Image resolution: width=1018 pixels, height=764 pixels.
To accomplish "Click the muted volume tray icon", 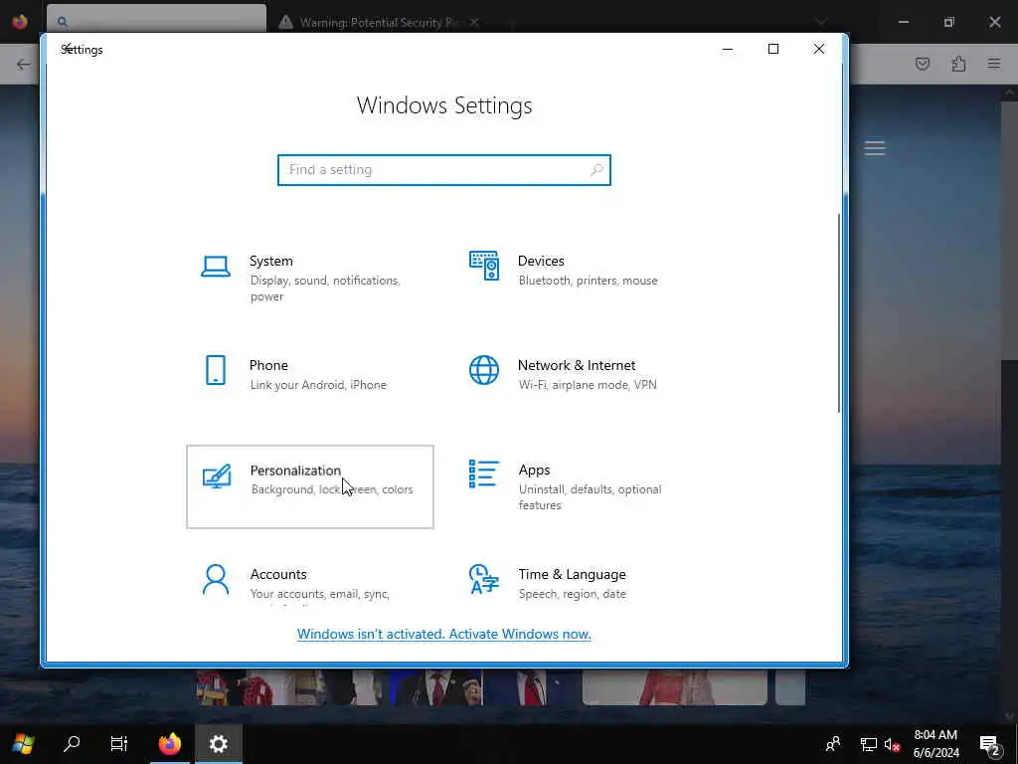I will click(892, 744).
